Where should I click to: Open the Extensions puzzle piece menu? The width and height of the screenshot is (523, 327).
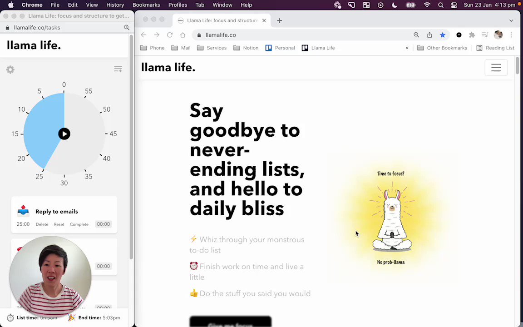tap(472, 35)
